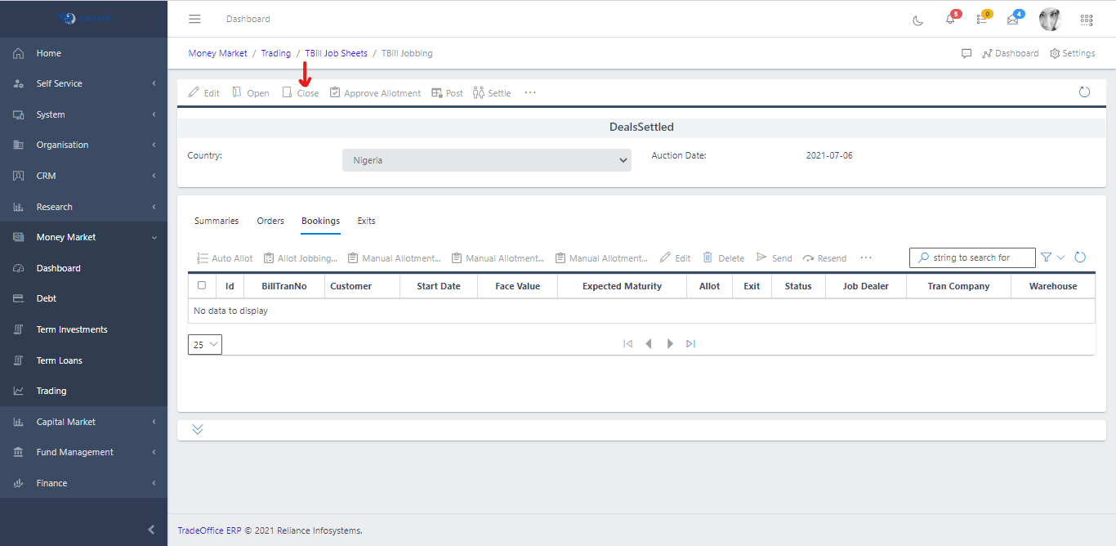Toggle dark mode moon icon
This screenshot has height=546, width=1116.
(x=917, y=20)
